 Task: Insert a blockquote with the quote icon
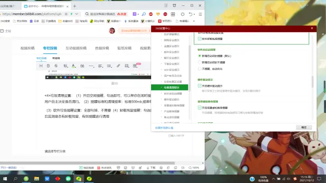(x=82, y=66)
